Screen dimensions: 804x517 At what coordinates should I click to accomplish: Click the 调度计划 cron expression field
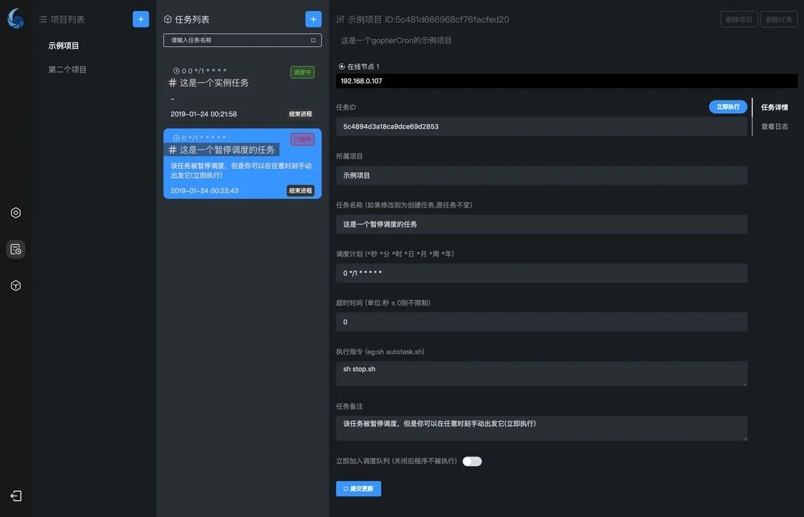[x=541, y=273]
